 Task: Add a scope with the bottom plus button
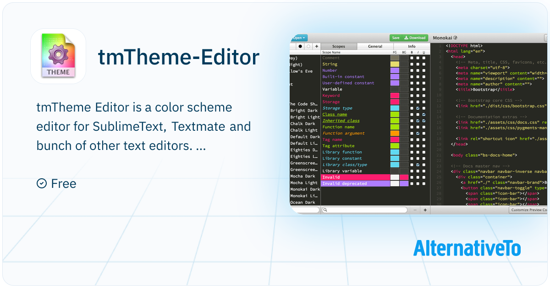coord(425,210)
